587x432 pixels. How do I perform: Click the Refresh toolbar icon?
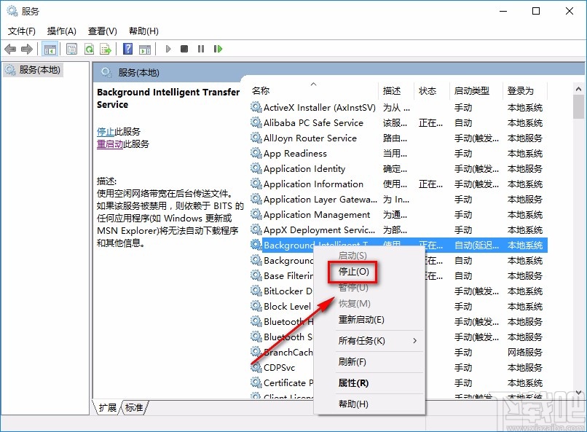pos(89,49)
